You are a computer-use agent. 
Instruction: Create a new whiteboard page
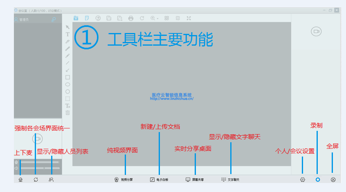[87, 18]
